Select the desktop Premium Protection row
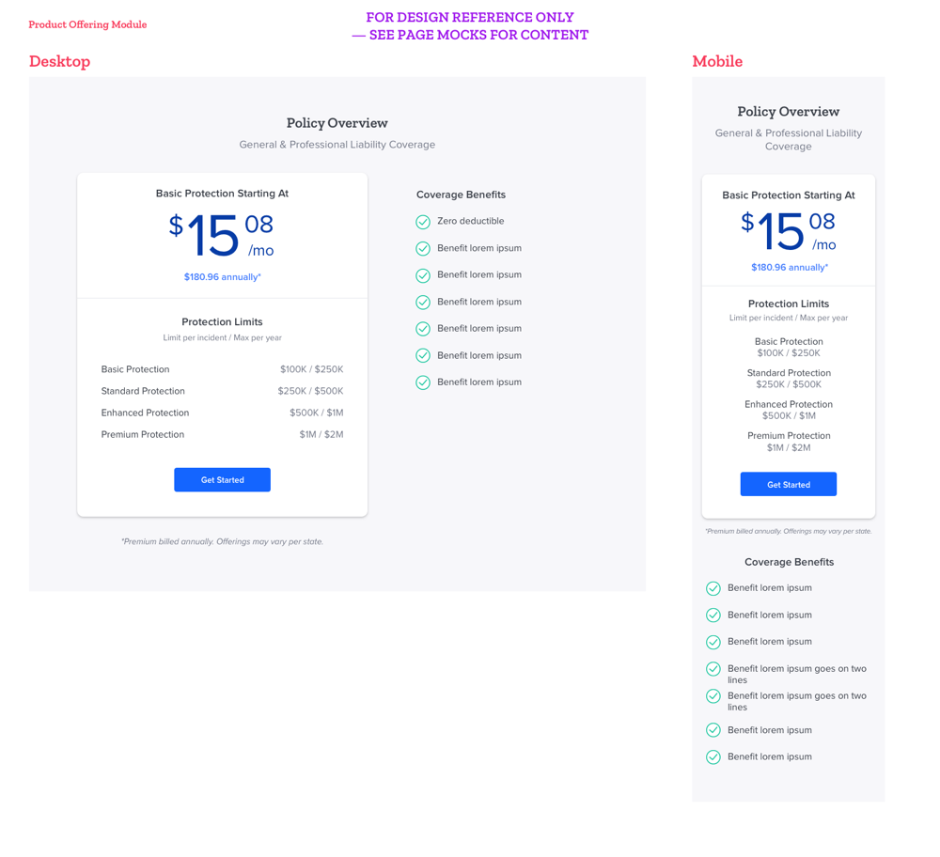Screen dimensions: 940x857 point(222,434)
